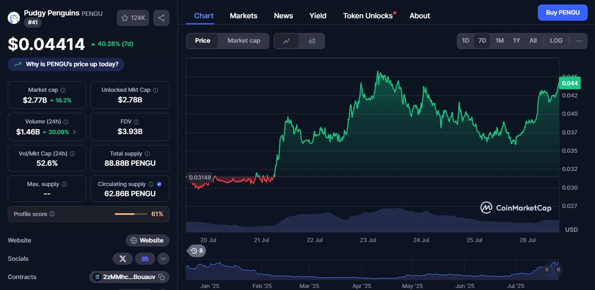Click the trend icon beside Why is PENGU up

pos(18,64)
